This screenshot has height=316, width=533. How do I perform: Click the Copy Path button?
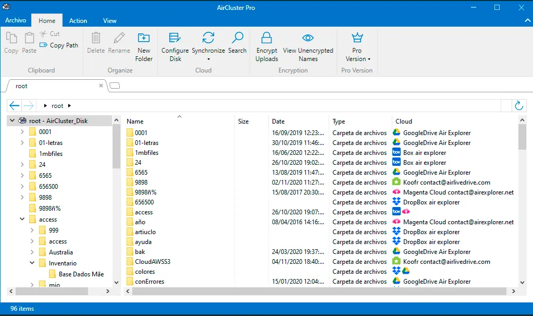59,45
